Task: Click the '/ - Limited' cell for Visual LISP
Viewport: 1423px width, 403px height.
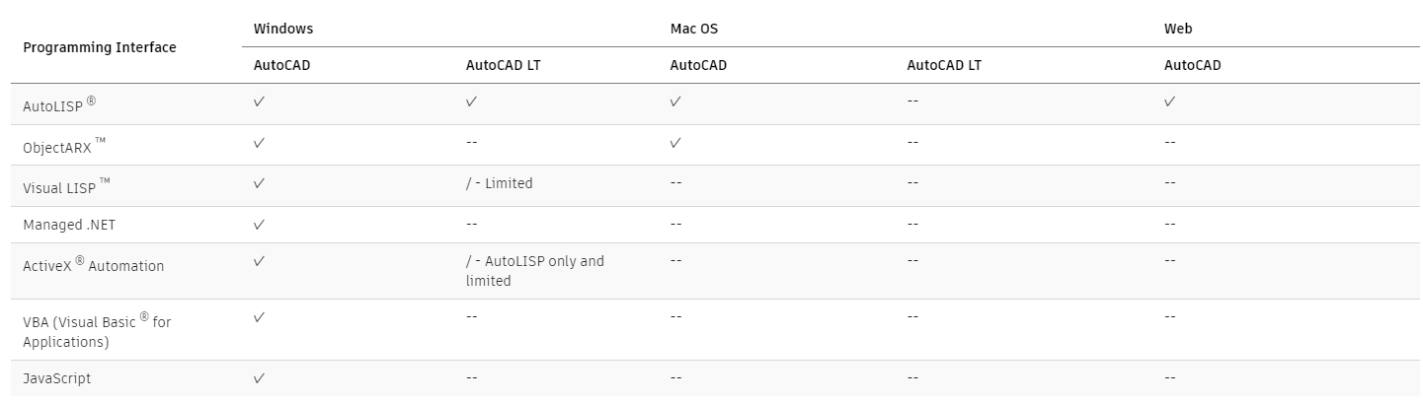Action: (499, 183)
